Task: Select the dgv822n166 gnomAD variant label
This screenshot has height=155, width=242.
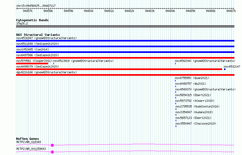Action: (46, 72)
